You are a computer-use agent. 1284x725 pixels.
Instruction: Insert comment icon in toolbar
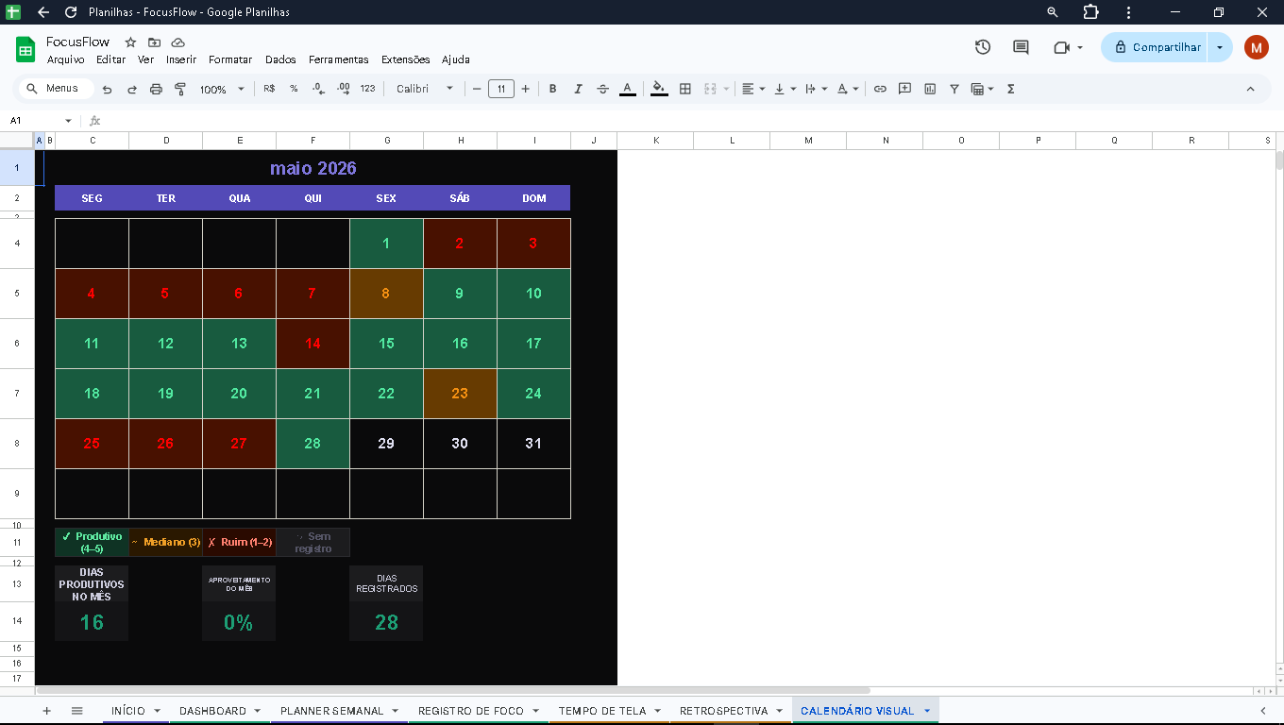(x=904, y=89)
